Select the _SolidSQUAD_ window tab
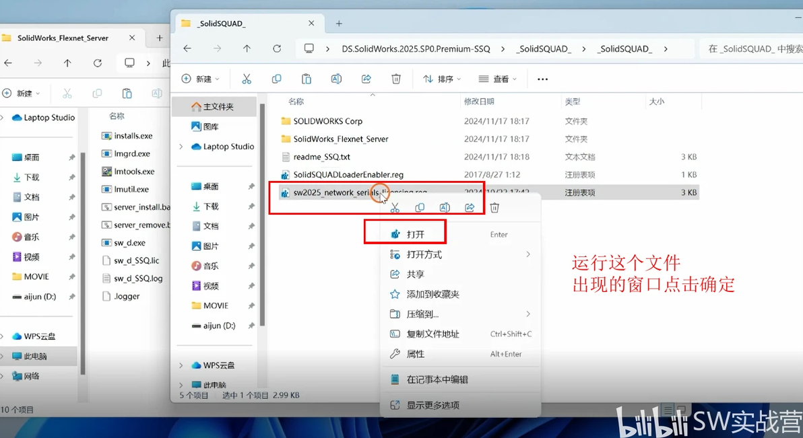The image size is (803, 438). coord(250,24)
